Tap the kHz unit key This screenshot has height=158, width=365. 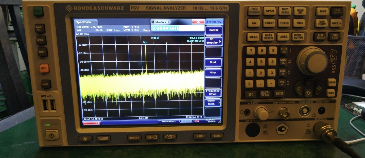(282, 72)
